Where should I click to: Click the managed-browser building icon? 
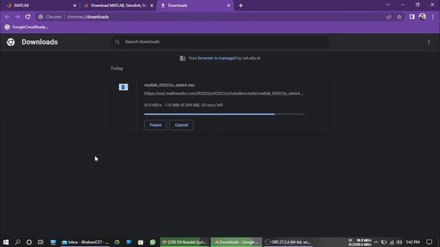coord(182,58)
